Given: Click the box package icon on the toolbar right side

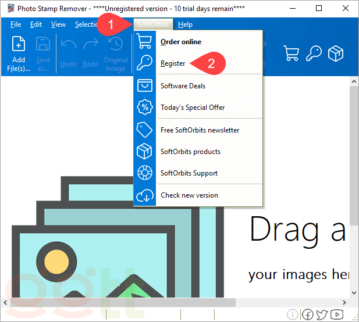Looking at the screenshot, I should (x=336, y=53).
